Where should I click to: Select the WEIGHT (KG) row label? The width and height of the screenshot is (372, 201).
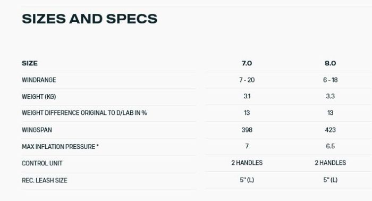pyautogui.click(x=39, y=97)
